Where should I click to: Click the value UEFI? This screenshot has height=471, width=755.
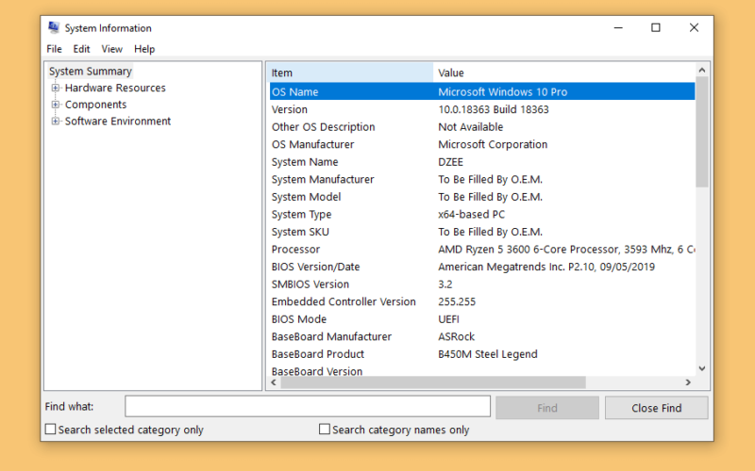click(x=448, y=319)
